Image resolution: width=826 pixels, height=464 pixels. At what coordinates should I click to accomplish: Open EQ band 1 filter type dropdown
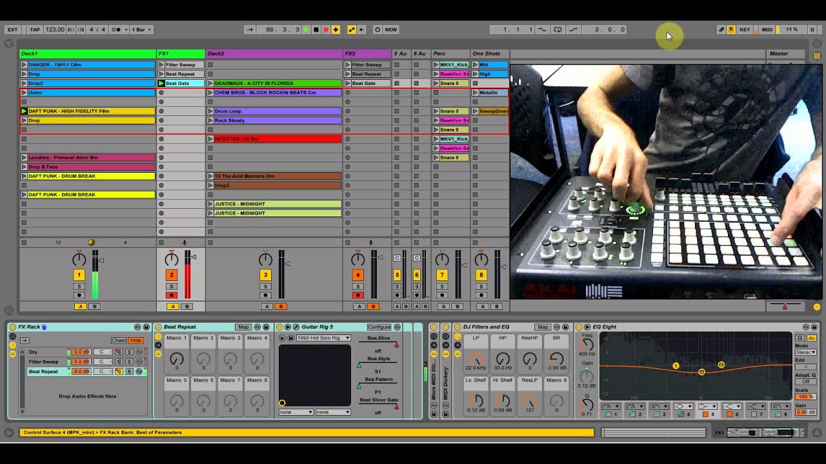[610, 407]
